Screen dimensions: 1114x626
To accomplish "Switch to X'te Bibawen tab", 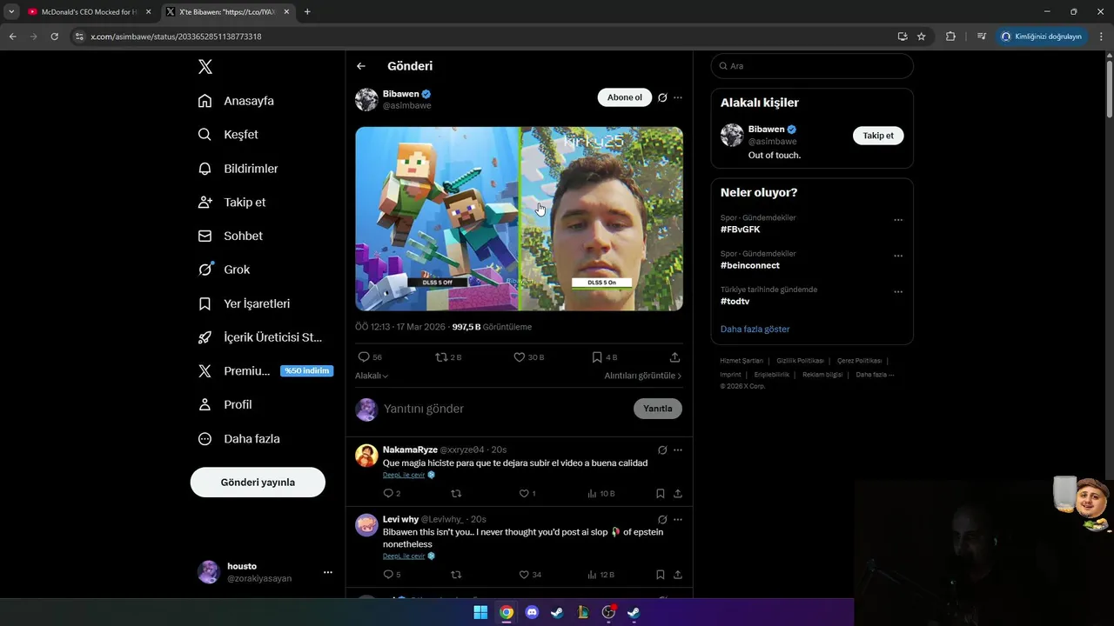I will (228, 12).
